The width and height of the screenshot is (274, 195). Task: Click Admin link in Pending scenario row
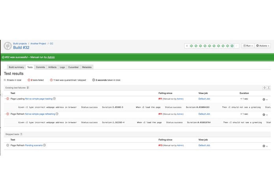[180, 145]
